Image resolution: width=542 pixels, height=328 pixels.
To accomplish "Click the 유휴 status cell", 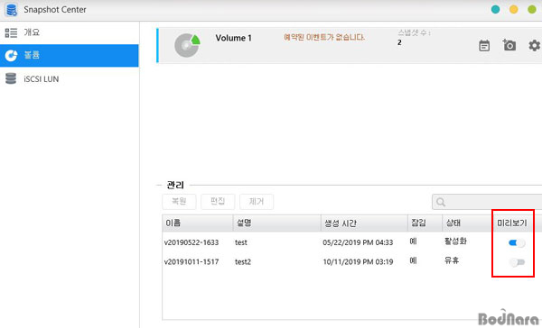I will [452, 260].
